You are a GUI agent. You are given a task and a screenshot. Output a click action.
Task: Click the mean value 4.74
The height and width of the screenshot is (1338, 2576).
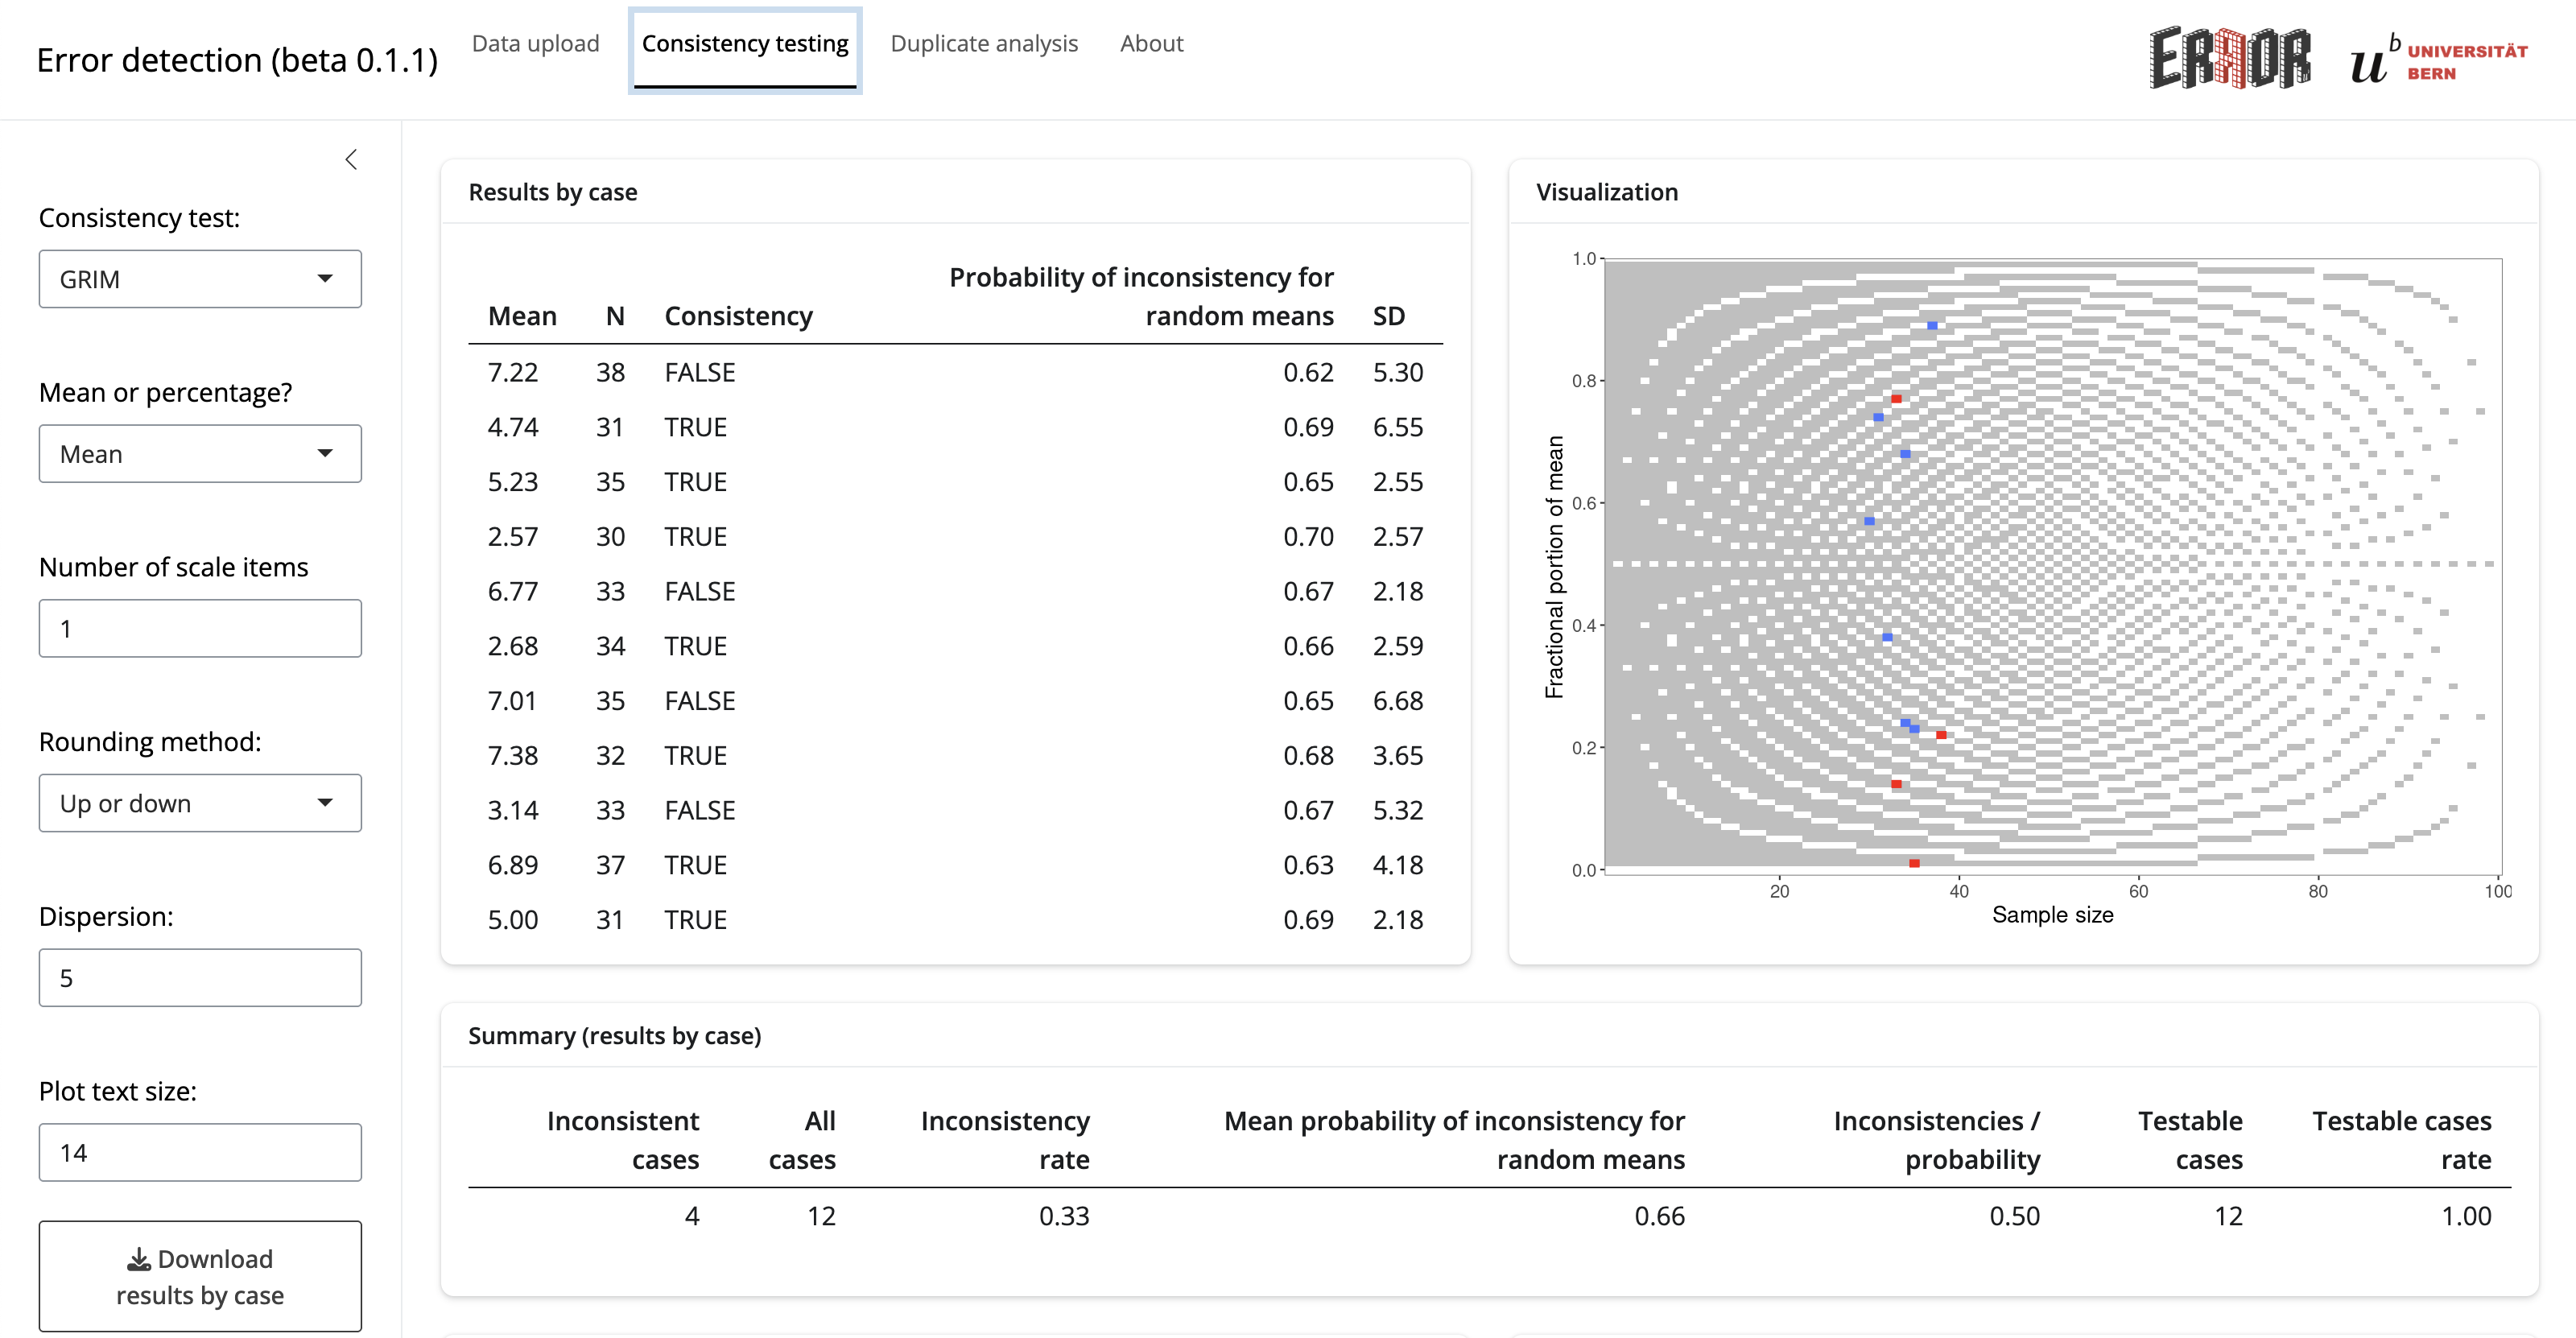pos(512,427)
